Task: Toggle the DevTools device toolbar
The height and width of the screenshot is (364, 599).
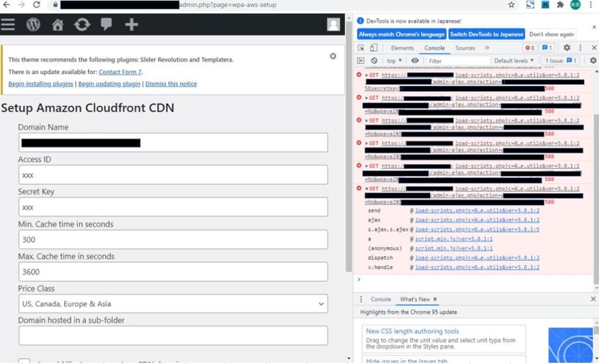Action: point(374,48)
